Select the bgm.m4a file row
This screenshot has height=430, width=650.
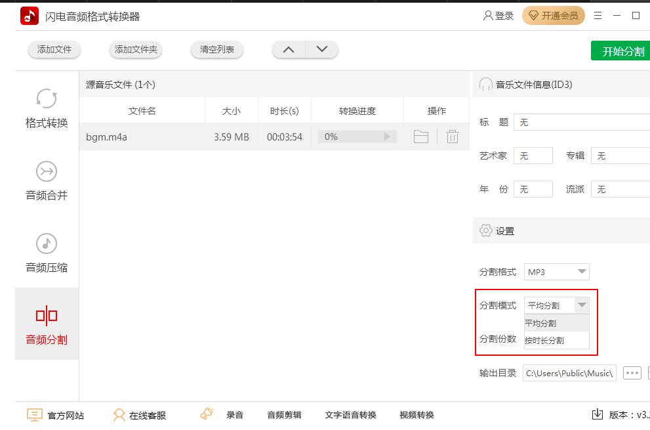point(274,137)
